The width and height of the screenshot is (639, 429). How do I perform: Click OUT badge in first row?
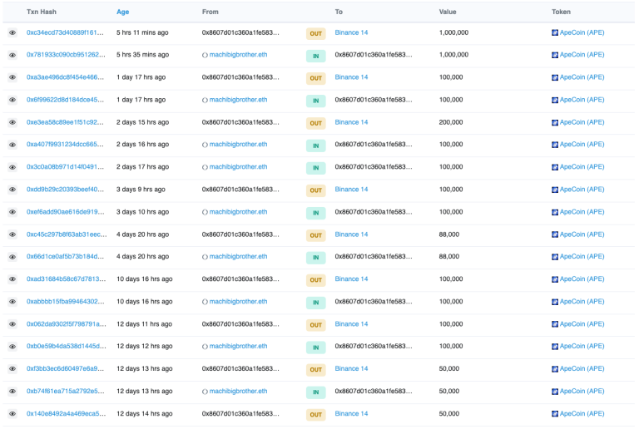pyautogui.click(x=315, y=33)
